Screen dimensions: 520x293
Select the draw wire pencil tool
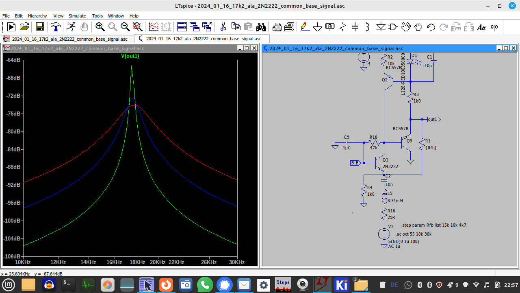pos(305,27)
